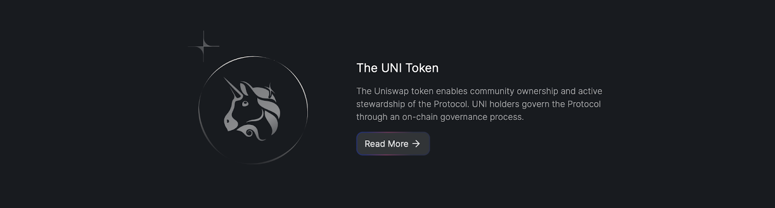Screen dimensions: 775x208
Task: Open the Read More button
Action: (393, 144)
